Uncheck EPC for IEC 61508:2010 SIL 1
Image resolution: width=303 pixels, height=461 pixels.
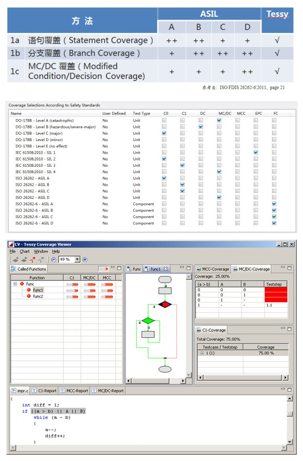(256, 152)
